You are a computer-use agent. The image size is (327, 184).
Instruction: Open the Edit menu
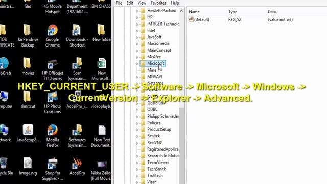(x=130, y=3)
